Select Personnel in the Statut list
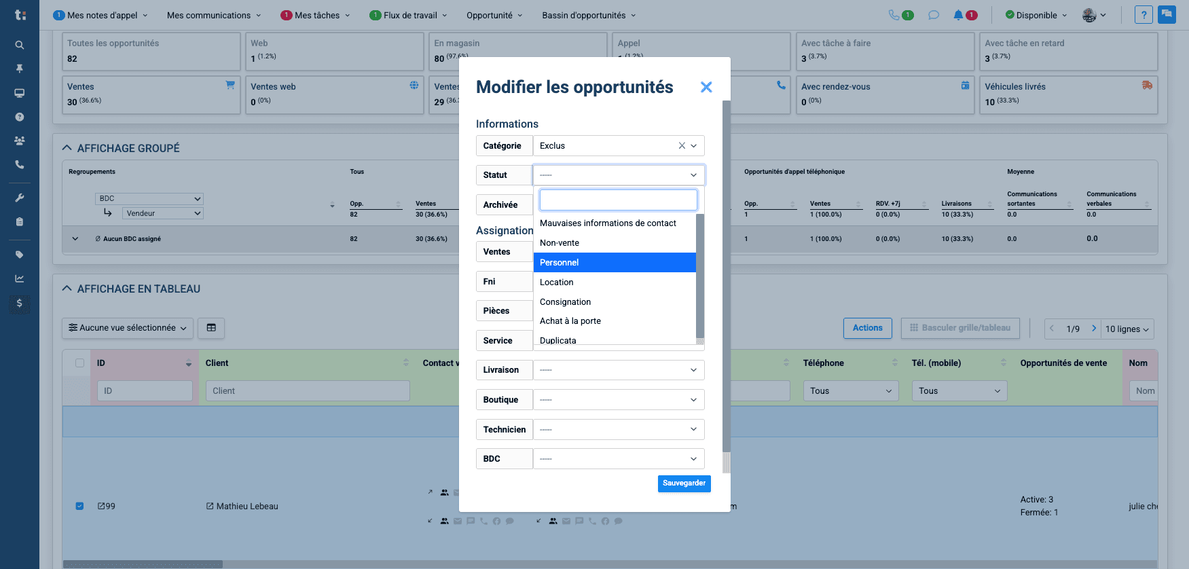This screenshot has height=569, width=1189. [615, 263]
